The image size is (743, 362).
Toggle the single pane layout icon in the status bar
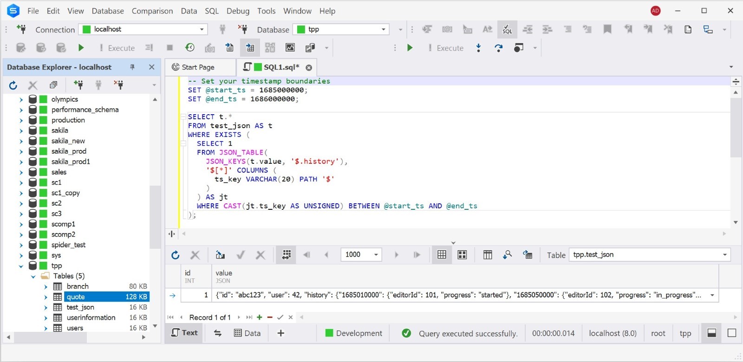click(x=732, y=333)
